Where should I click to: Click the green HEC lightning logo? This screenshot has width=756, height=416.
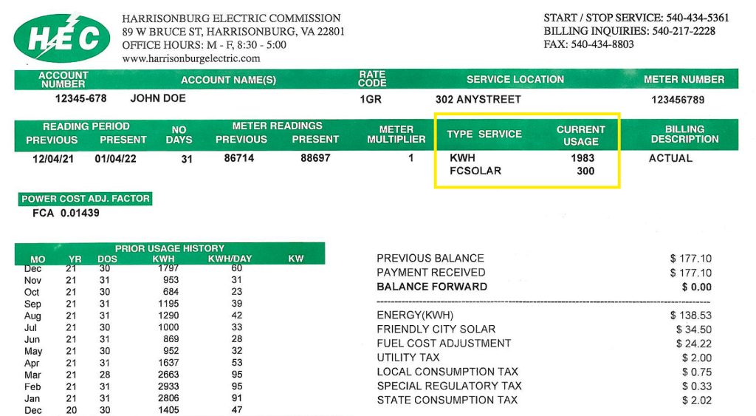[x=62, y=38]
